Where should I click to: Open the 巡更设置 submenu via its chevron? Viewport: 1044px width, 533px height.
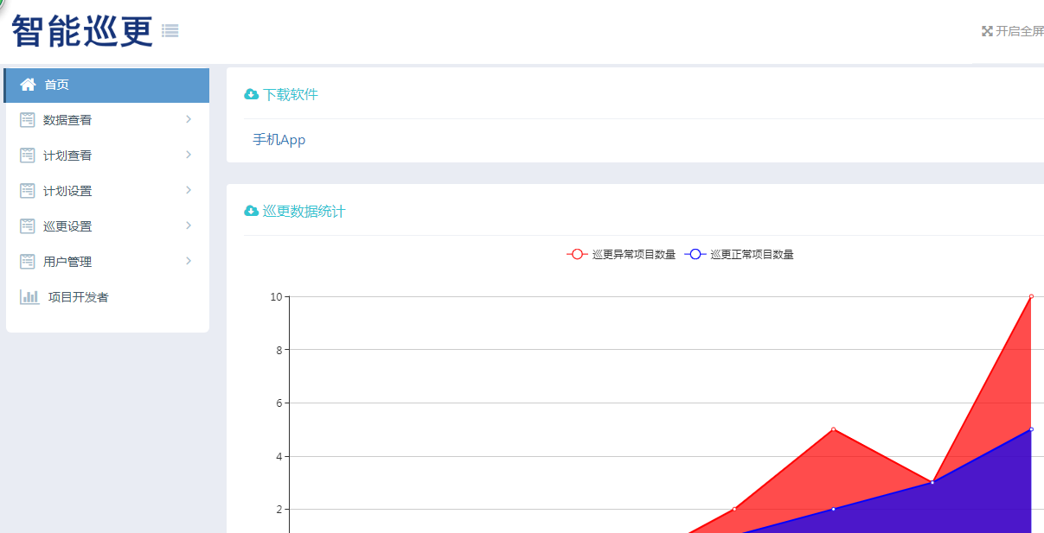click(189, 225)
